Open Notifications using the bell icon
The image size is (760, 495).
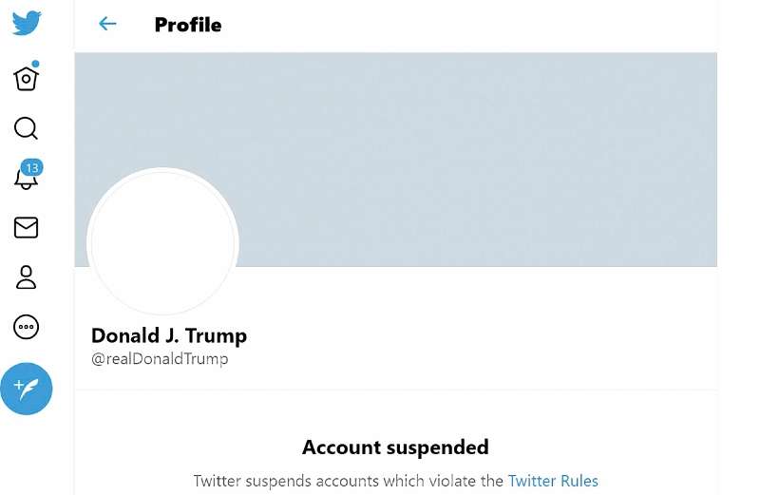point(26,179)
